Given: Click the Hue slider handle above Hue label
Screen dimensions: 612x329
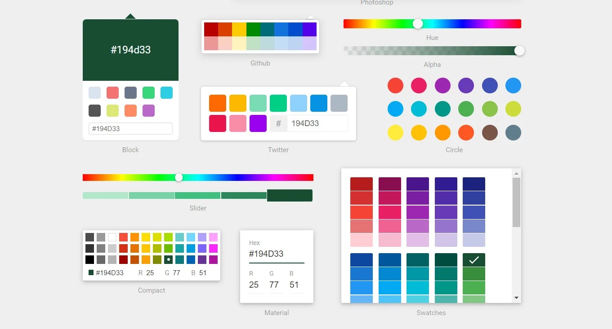Looking at the screenshot, I should click(418, 24).
